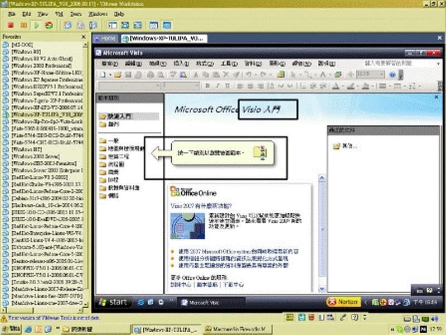The height and width of the screenshot is (335, 446).
Task: Click the Redo arrow in Visio toolbar
Action: pos(263,75)
